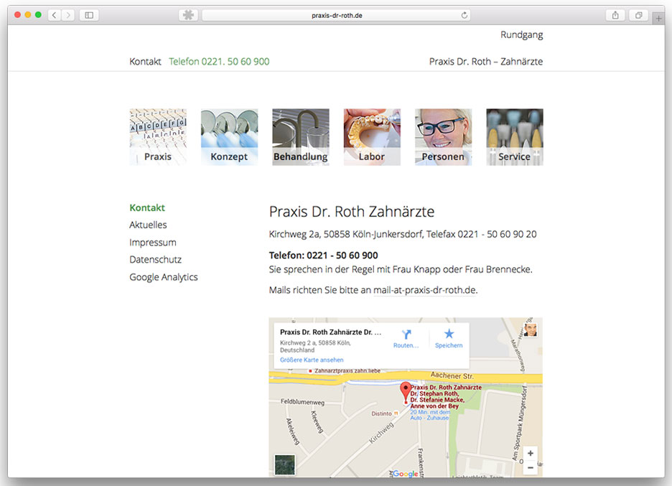
Task: Open the Behandlung image tile
Action: pos(301,137)
